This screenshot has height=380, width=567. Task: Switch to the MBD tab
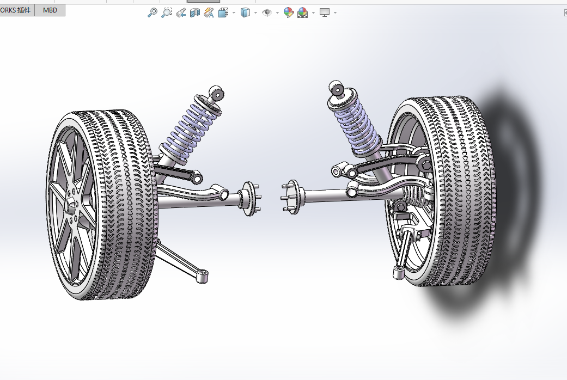(50, 10)
